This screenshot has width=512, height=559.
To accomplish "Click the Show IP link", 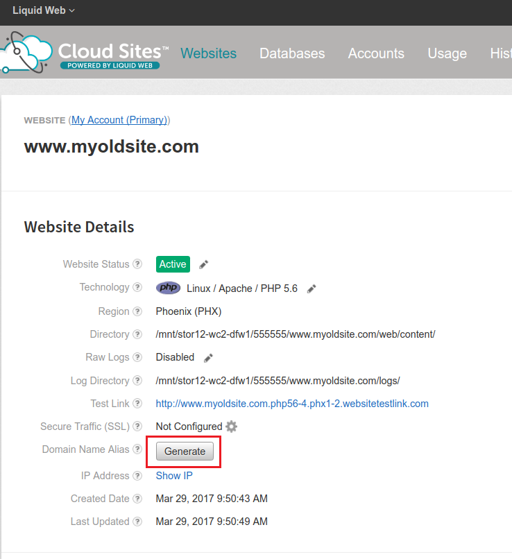I will [x=174, y=476].
